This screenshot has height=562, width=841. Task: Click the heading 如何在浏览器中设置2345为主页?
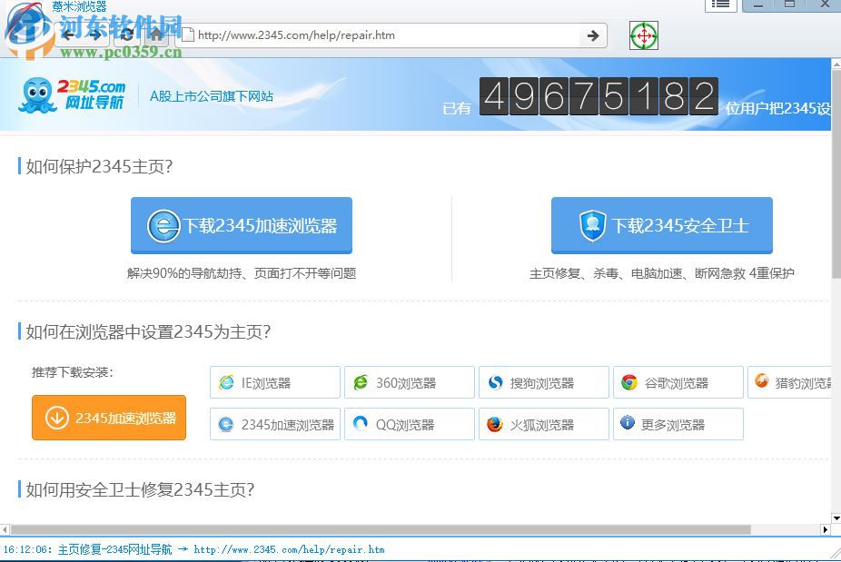(148, 332)
